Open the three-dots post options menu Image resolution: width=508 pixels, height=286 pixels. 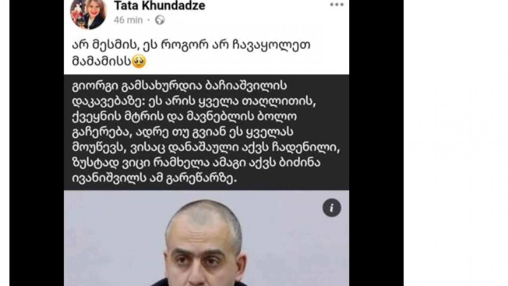[x=337, y=5]
